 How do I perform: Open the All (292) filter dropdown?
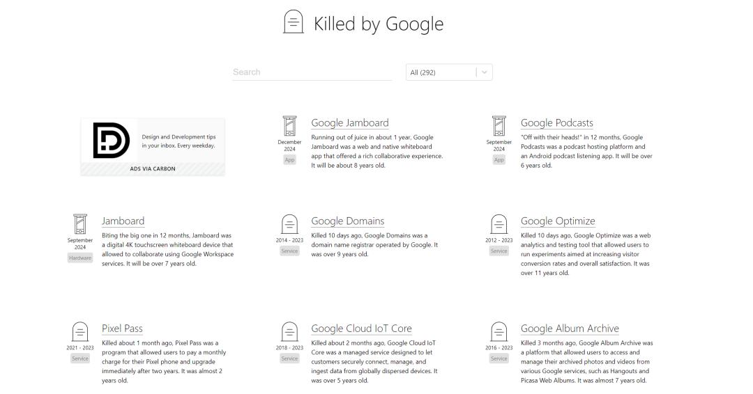pyautogui.click(x=439, y=72)
